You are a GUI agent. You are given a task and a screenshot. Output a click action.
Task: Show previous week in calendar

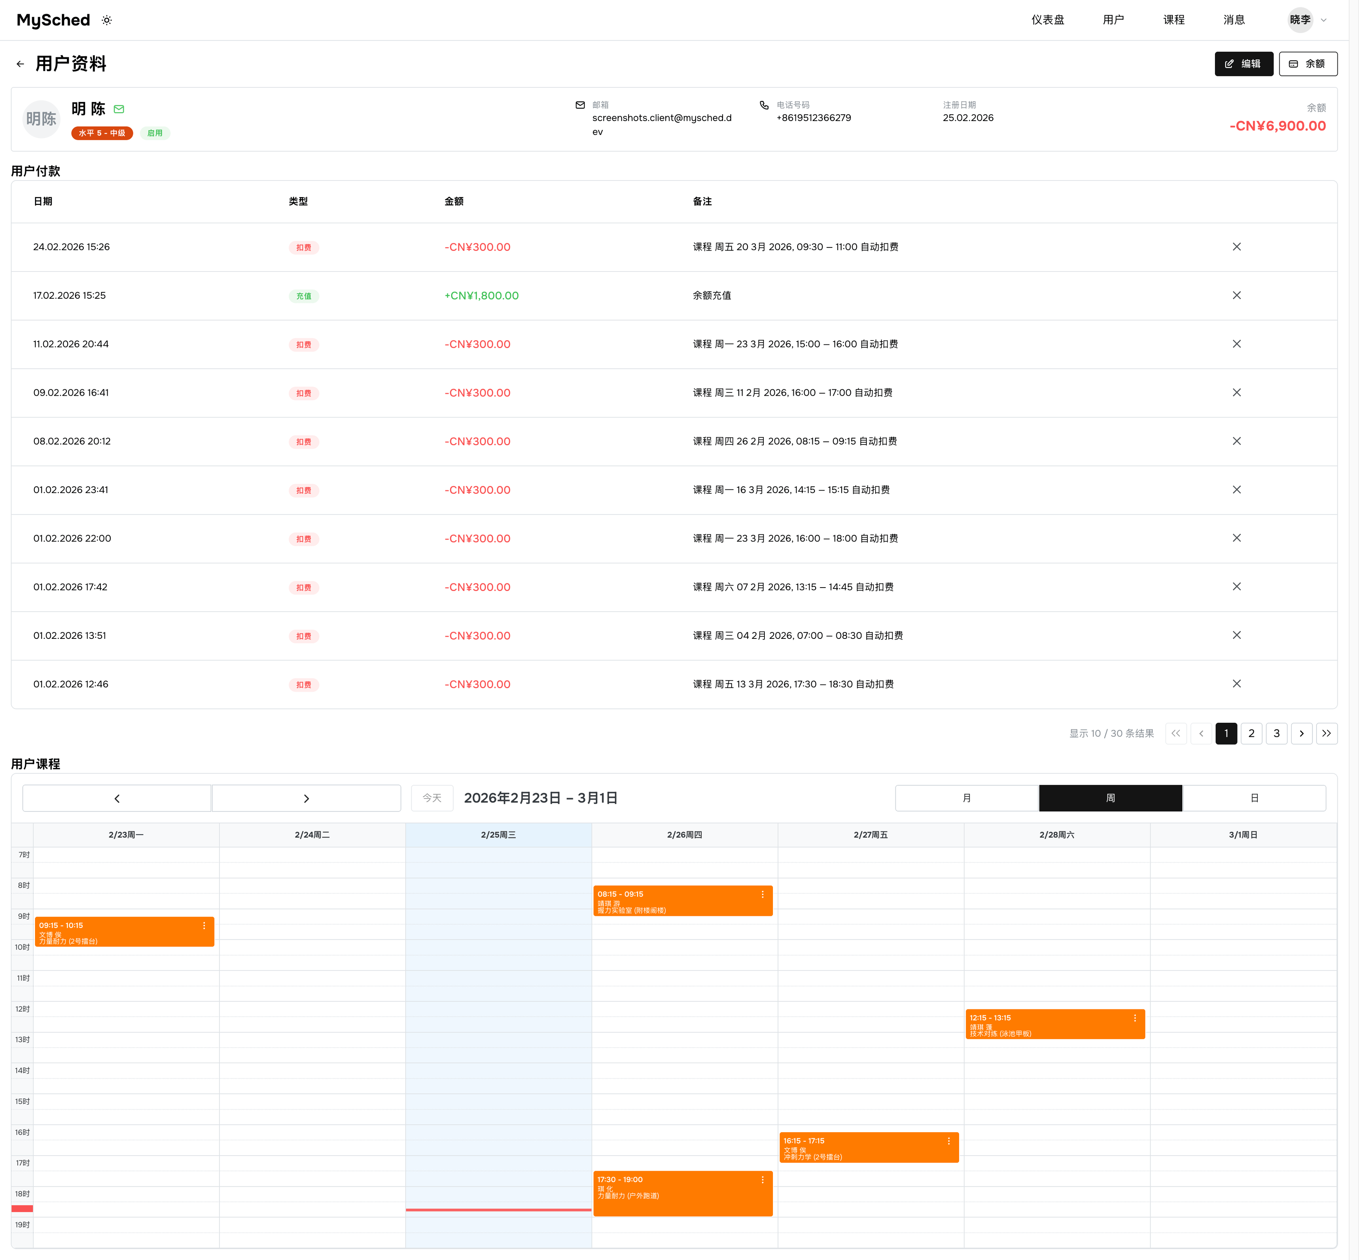click(x=116, y=798)
